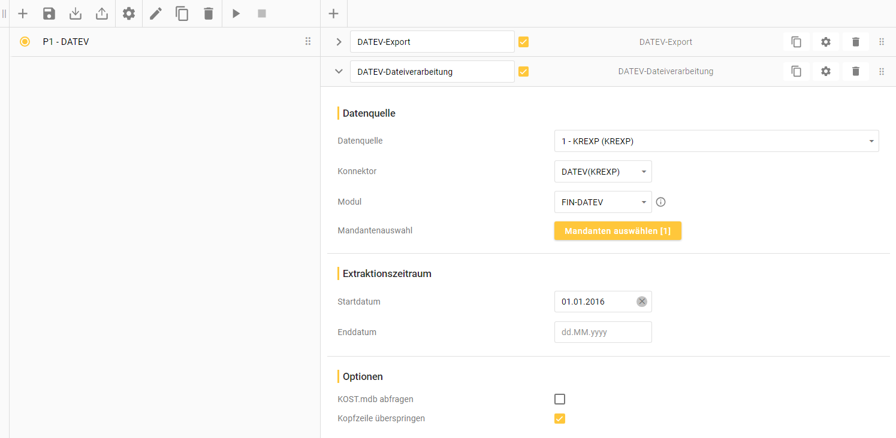Uncheck Kopfzeile überspringen
The width and height of the screenshot is (896, 438).
[x=559, y=418]
